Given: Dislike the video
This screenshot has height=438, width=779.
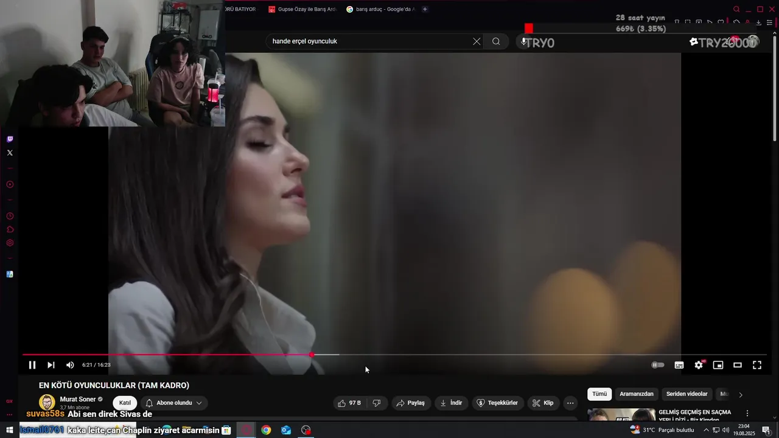Looking at the screenshot, I should tap(377, 403).
